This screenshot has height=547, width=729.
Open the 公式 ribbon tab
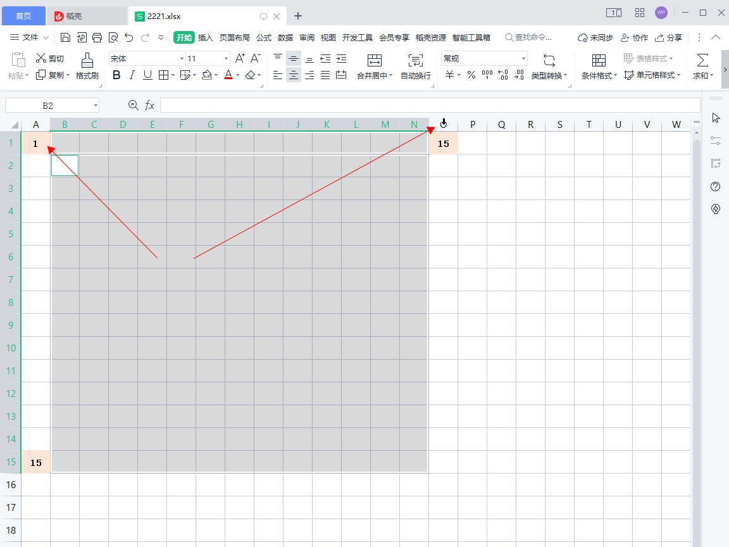click(x=264, y=38)
